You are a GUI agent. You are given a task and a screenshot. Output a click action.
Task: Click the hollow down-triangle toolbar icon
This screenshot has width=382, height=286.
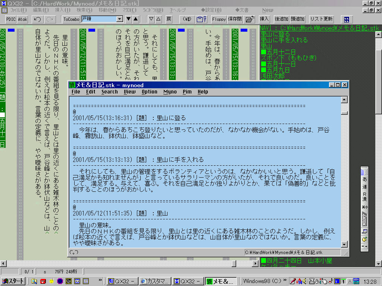(x=151, y=19)
